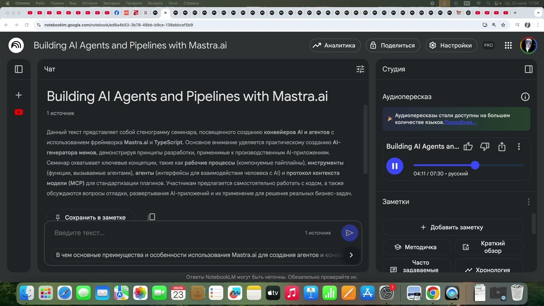The height and width of the screenshot is (306, 544).
Task: Collapse the Студия panel
Action: click(x=529, y=69)
